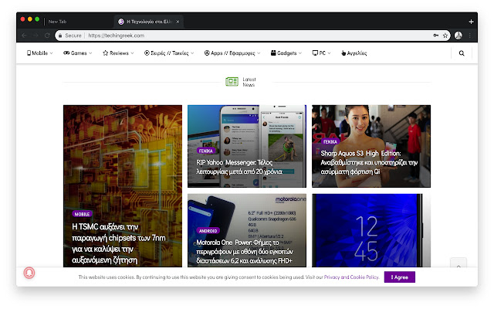
Task: Reload the page with the refresh icon
Action: pyautogui.click(x=47, y=36)
